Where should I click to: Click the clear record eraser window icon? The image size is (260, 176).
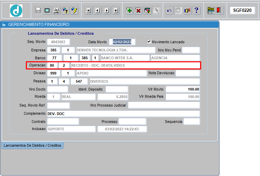[x=148, y=11]
